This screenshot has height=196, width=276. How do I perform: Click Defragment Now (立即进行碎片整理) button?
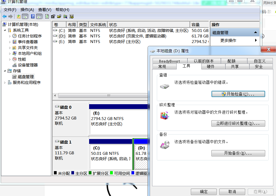(238, 123)
